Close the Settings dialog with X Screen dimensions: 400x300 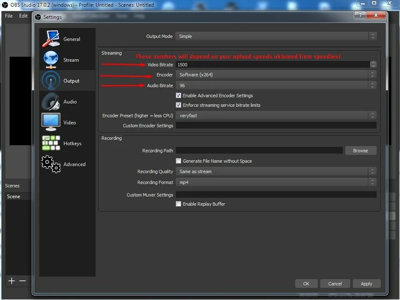pyautogui.click(x=375, y=15)
